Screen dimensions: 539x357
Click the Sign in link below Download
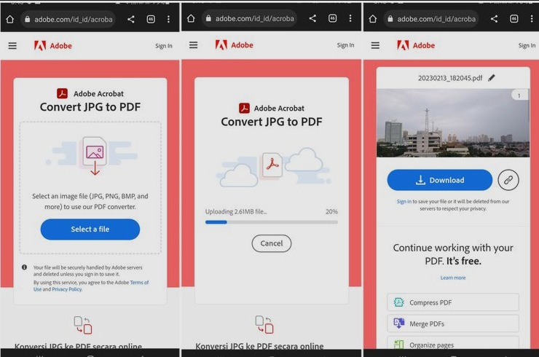pos(404,202)
